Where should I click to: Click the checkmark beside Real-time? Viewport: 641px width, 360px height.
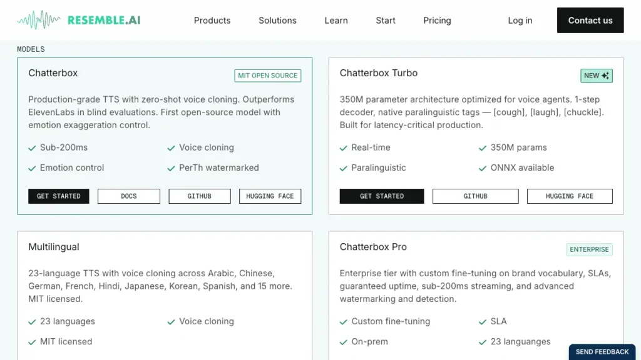click(x=344, y=147)
